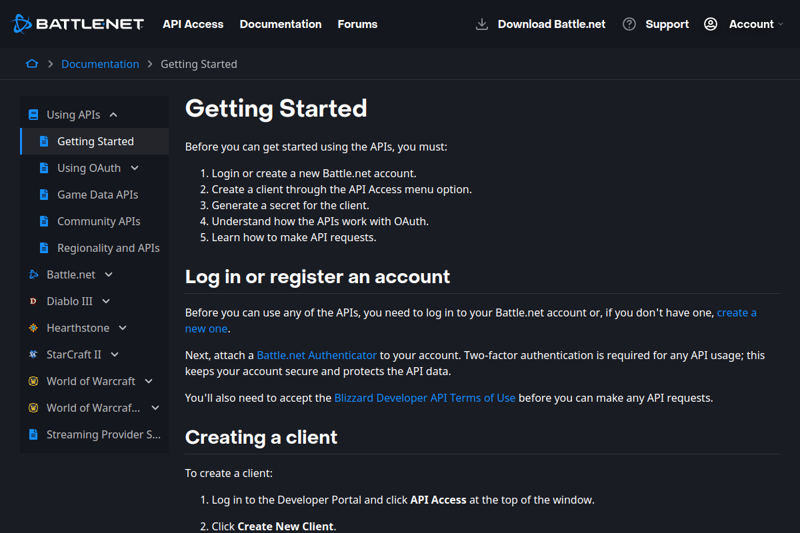Click the home icon in the breadcrumb

point(32,64)
